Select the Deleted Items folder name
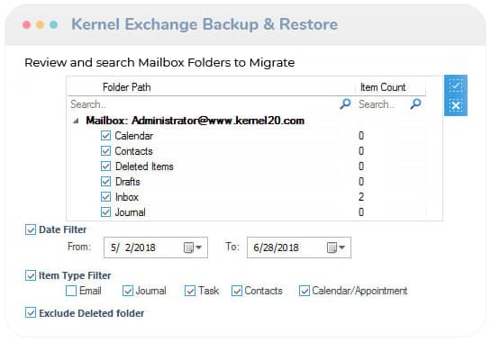The image size is (491, 342). [x=144, y=166]
